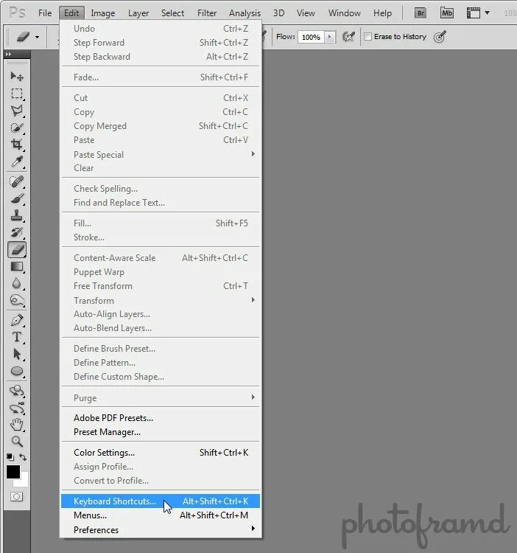Select the Type tool
Image resolution: width=517 pixels, height=553 pixels.
point(16,337)
